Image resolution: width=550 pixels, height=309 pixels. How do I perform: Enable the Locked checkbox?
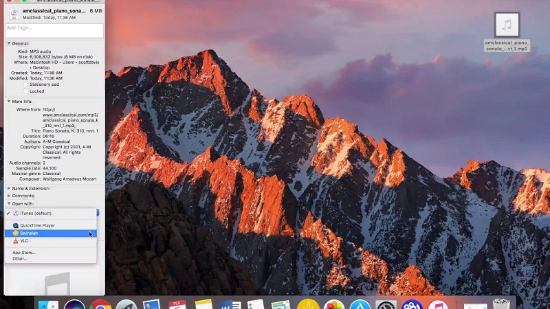[x=25, y=91]
